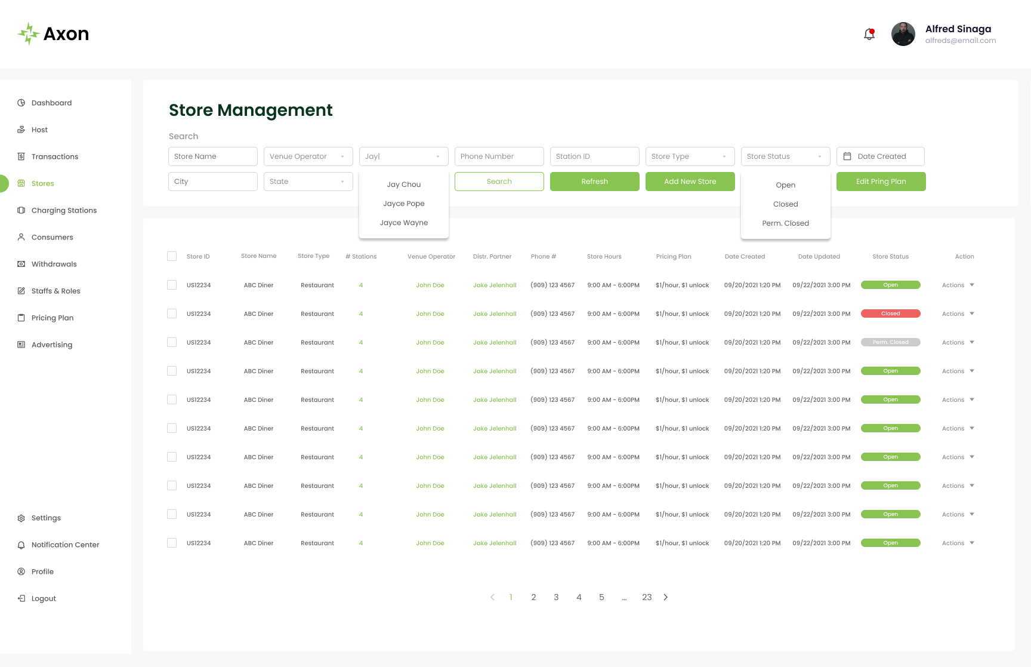The height and width of the screenshot is (667, 1031).
Task: Click the Consumers sidebar icon
Action: pyautogui.click(x=21, y=237)
